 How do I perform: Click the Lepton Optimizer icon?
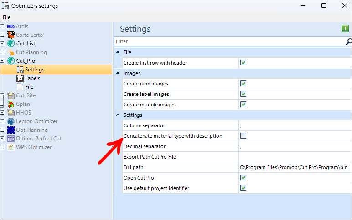[11, 121]
